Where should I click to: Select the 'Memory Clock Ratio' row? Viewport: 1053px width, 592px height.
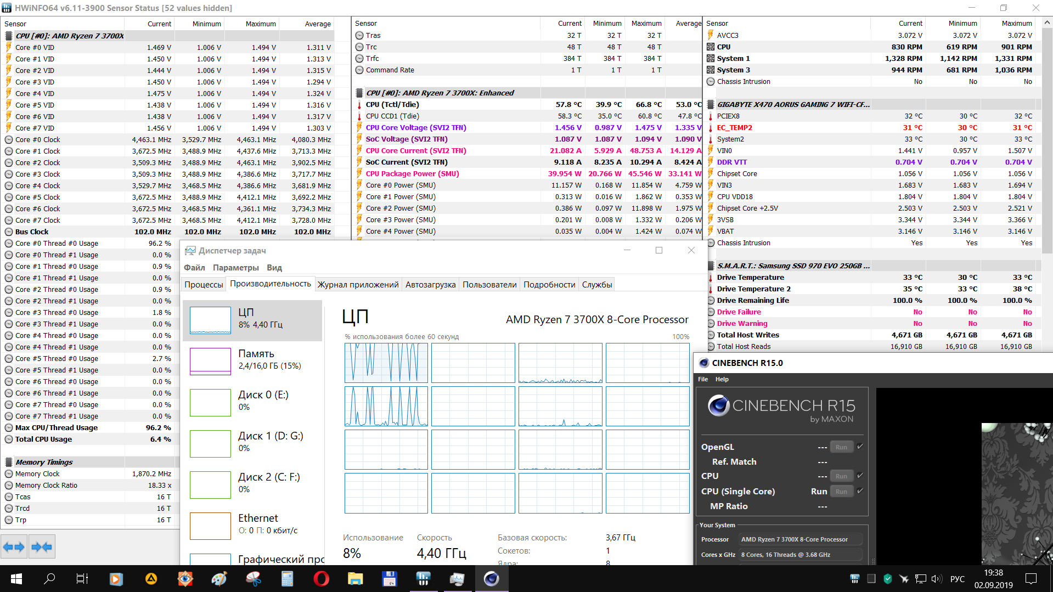coord(90,485)
